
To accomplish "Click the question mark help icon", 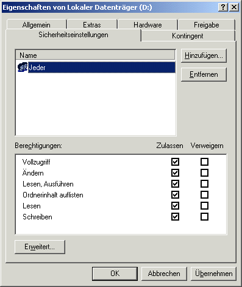I will tap(223, 7).
